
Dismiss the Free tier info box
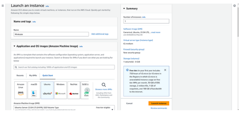point(165,70)
